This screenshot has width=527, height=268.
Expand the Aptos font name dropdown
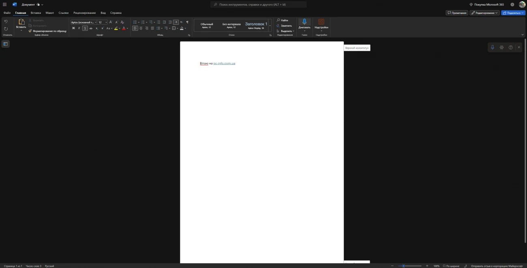(95, 22)
